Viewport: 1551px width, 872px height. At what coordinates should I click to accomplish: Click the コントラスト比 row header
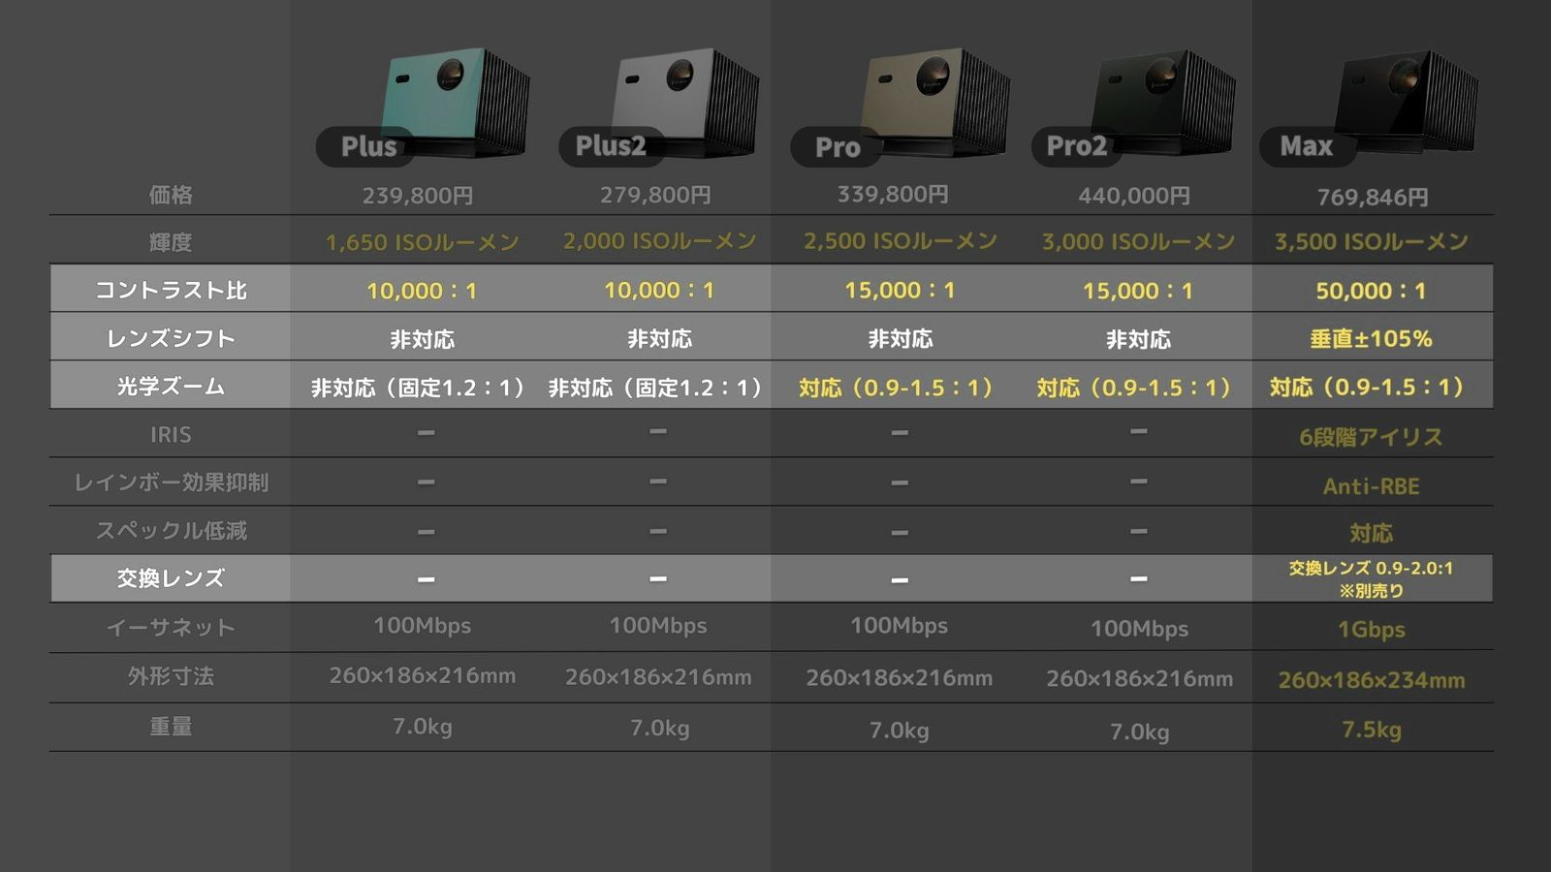(171, 290)
